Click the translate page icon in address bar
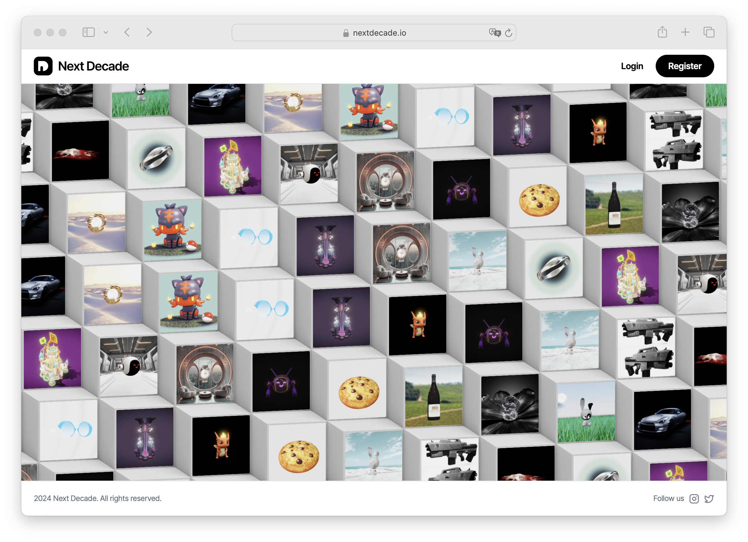The image size is (748, 542). (495, 33)
